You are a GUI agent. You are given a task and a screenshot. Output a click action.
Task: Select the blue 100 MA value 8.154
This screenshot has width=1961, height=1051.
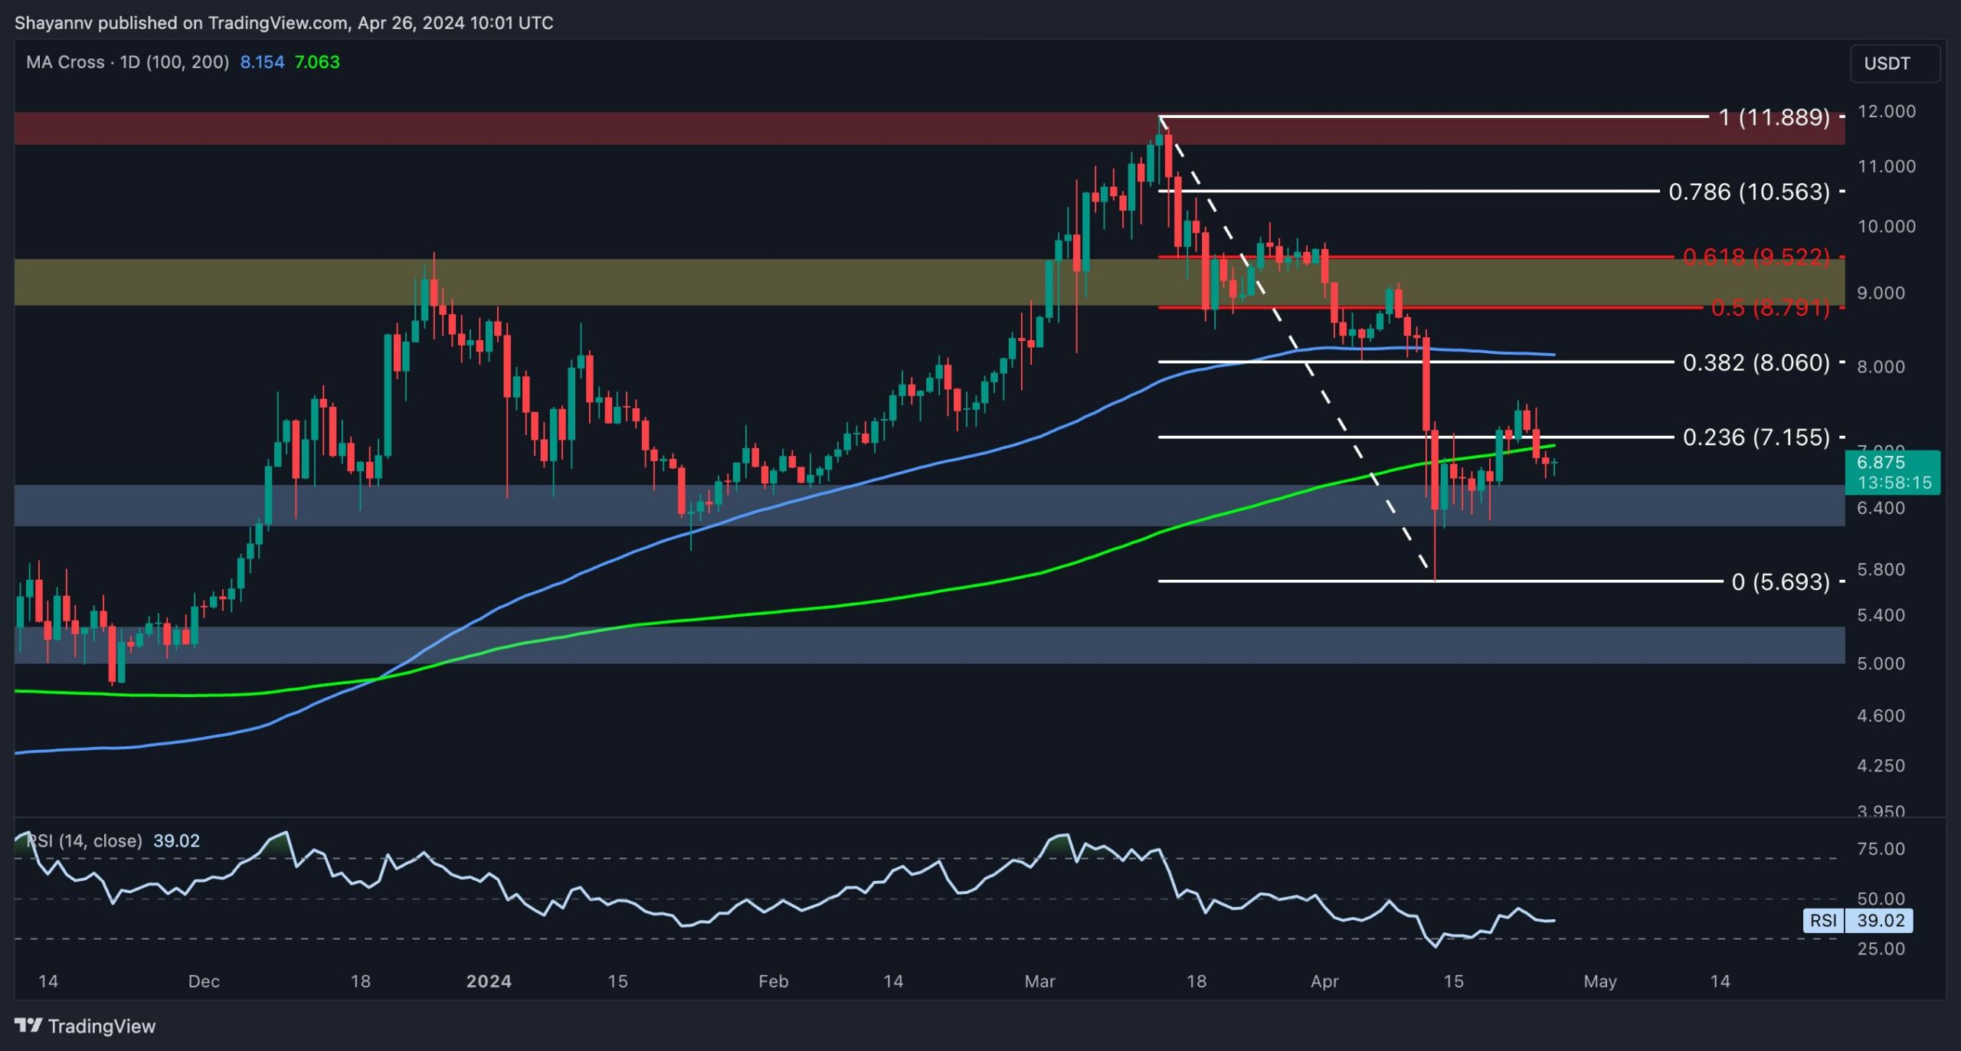pos(262,62)
